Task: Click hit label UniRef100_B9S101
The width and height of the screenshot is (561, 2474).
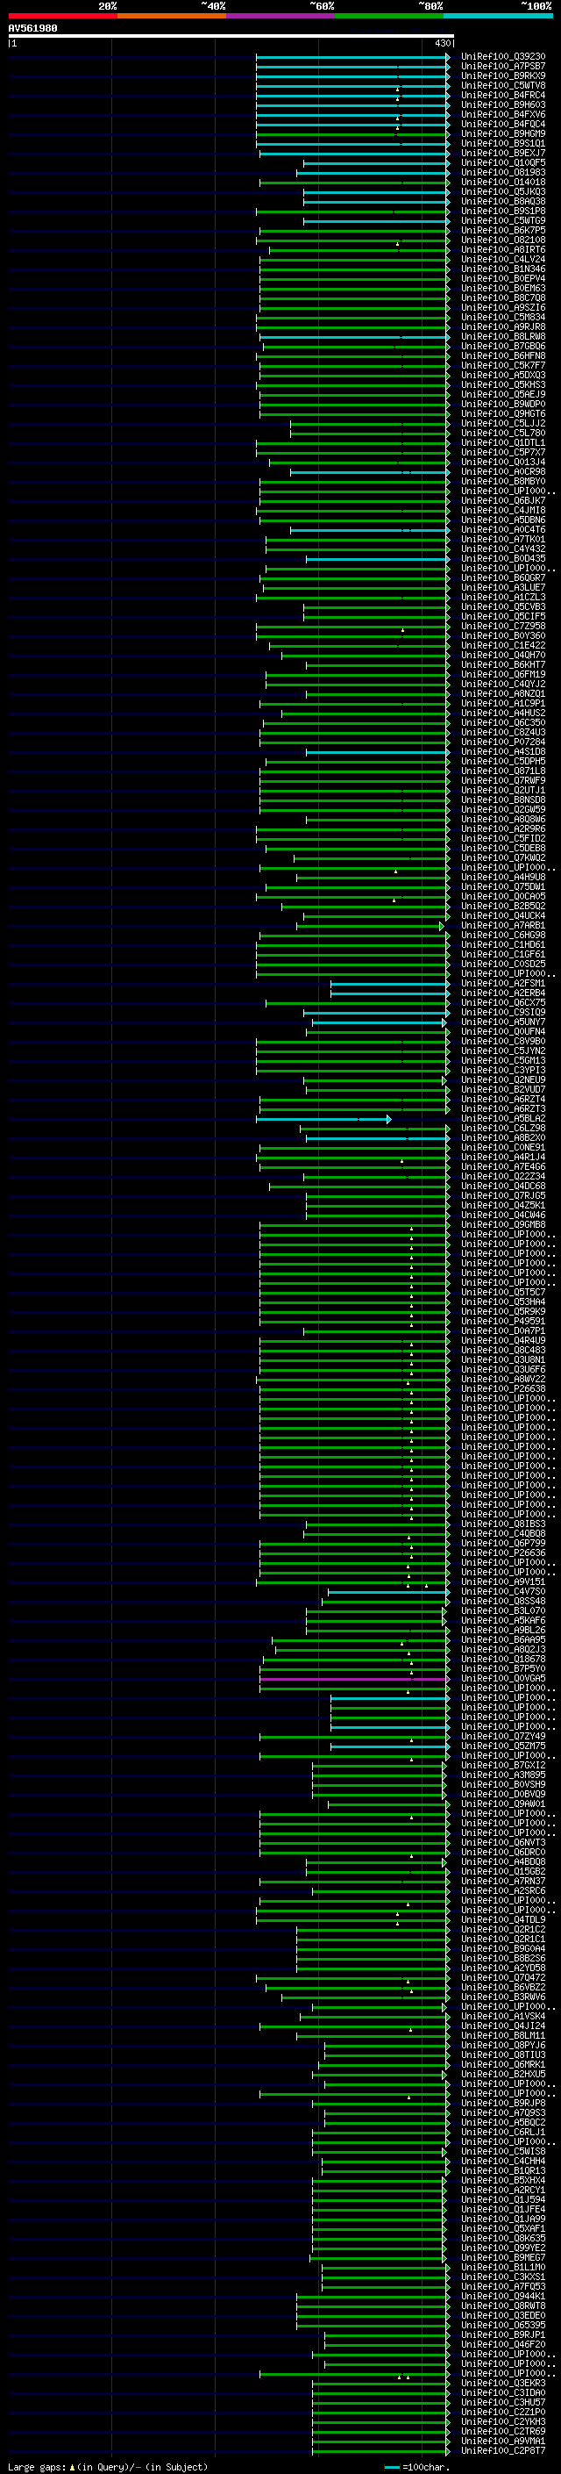Action: click(x=502, y=144)
